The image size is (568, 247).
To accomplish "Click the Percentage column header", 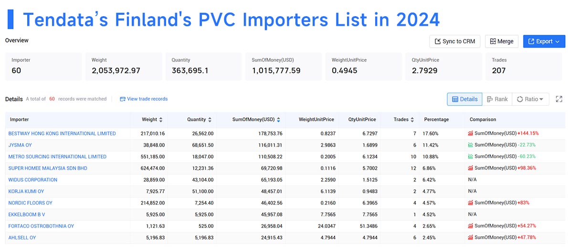I will 436,119.
